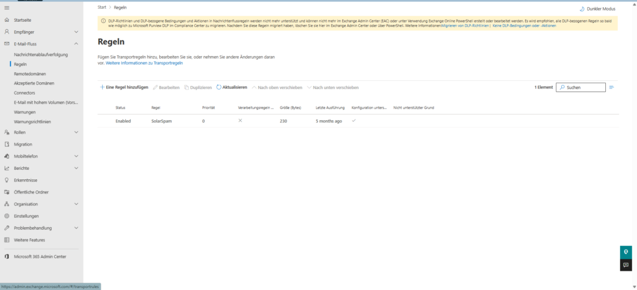Open the filter options icon beside search
The image size is (637, 290).
(611, 88)
